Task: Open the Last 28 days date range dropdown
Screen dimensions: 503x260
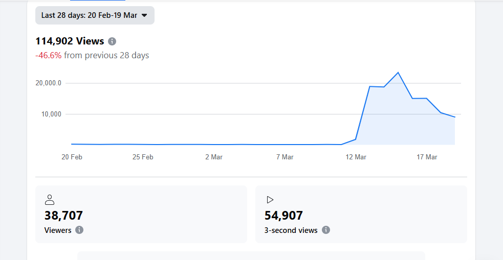Action: pos(94,15)
